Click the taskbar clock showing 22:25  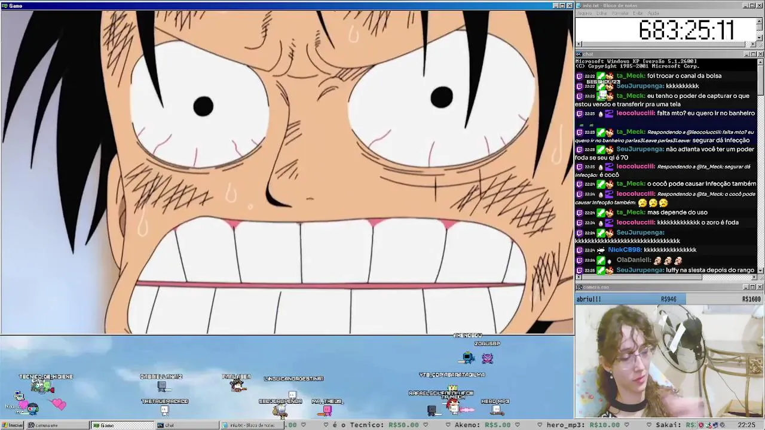(746, 425)
